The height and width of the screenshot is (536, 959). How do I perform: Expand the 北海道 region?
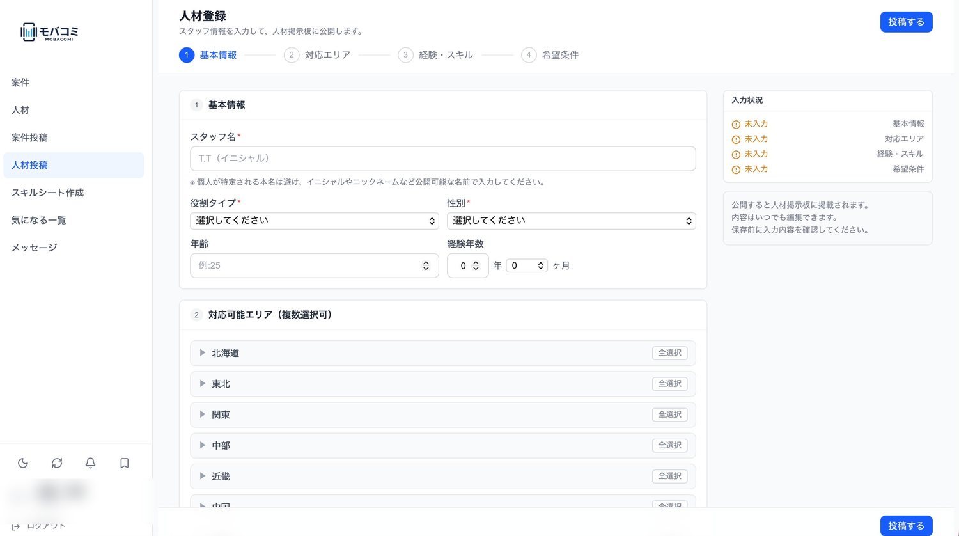click(x=202, y=352)
